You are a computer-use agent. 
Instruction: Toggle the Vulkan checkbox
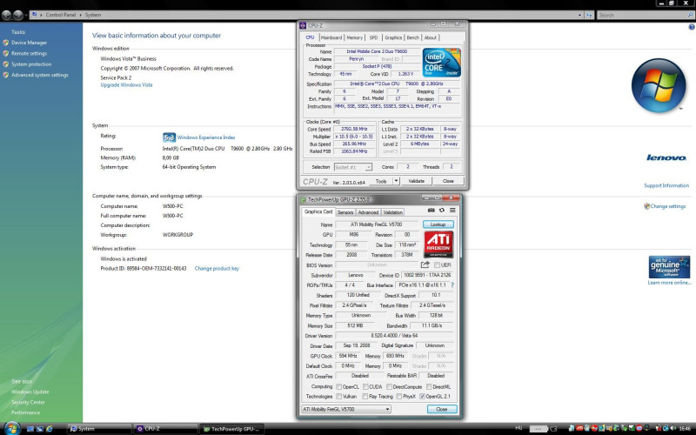(x=338, y=397)
